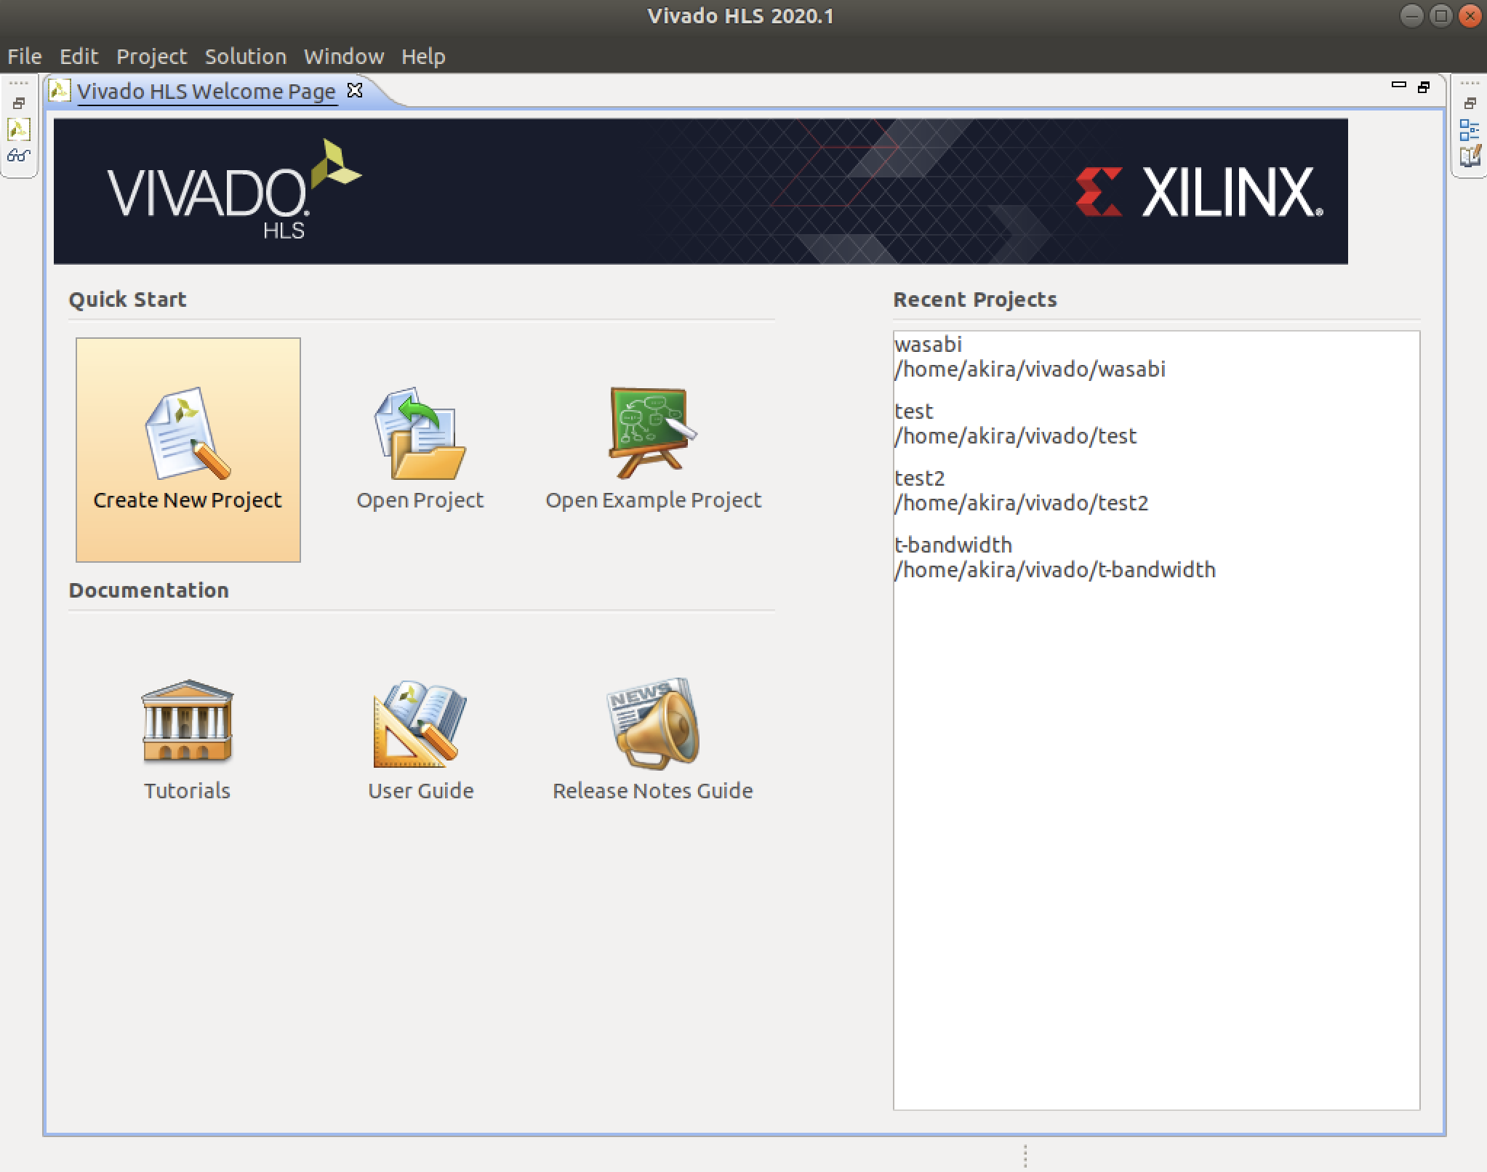Click the notepad pencil icon on right sidebar

1470,156
